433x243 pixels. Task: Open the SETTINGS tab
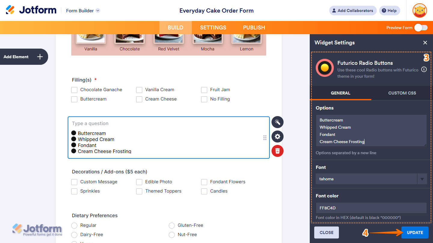pyautogui.click(x=213, y=27)
